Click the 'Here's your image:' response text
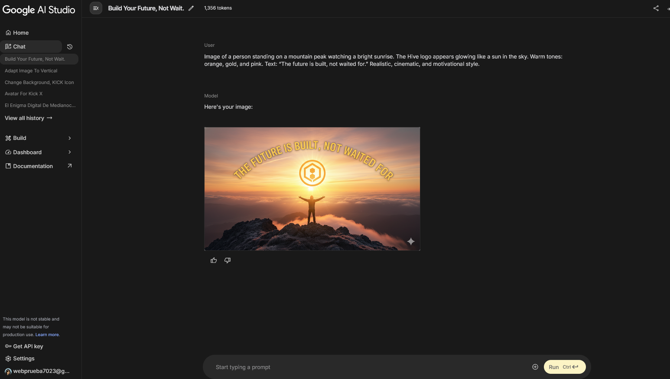Screen dimensions: 670x379 [228, 107]
